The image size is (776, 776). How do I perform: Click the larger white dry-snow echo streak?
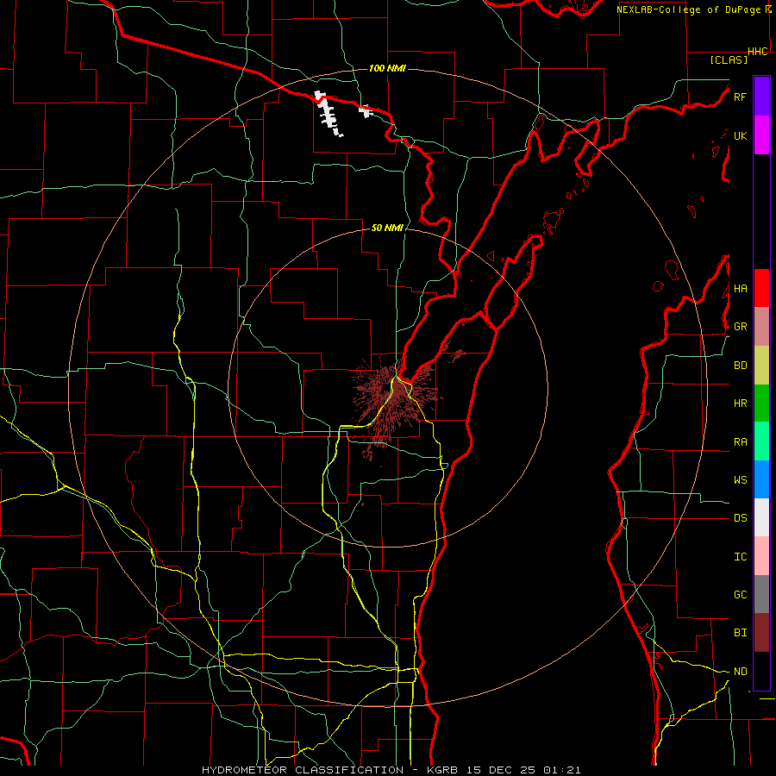(329, 113)
